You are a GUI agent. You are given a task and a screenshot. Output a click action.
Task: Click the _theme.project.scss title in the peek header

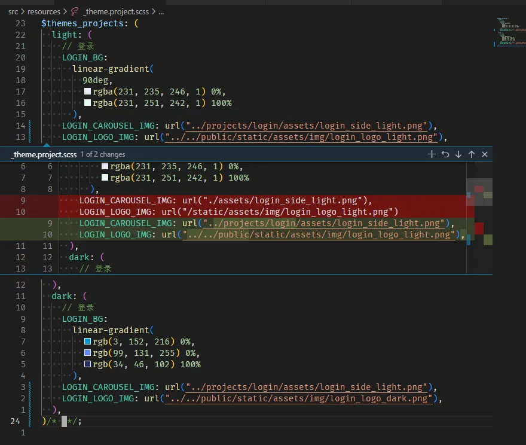(44, 154)
